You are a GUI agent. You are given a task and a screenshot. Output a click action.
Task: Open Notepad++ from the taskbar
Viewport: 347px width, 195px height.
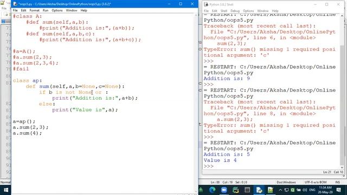tap(270, 190)
